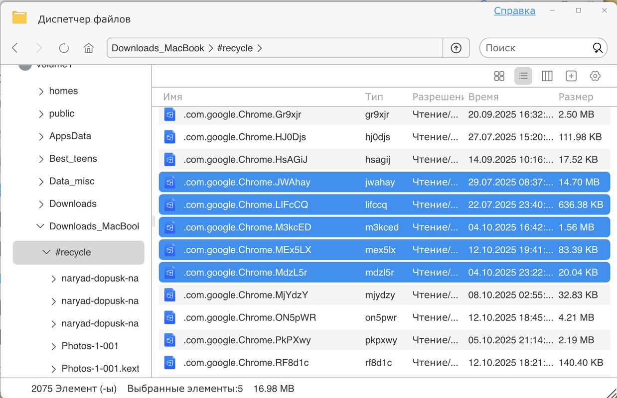Expand the Best_teens folder chevron
Viewport: 617px width, 398px height.
(41, 159)
